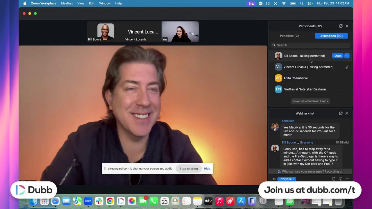
Task: Open the Dubb app in the Dock
Action: tap(121, 201)
